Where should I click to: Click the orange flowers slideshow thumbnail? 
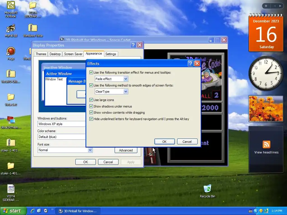(x=266, y=108)
